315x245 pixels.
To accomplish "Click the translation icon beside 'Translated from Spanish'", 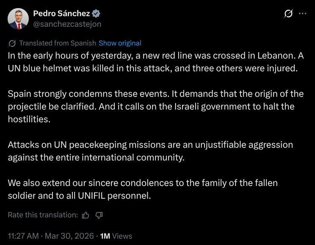I will pyautogui.click(x=12, y=43).
